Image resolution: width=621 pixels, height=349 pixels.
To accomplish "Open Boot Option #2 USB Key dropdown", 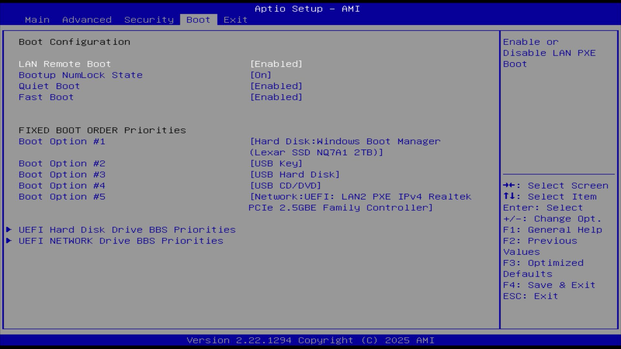I will (276, 164).
